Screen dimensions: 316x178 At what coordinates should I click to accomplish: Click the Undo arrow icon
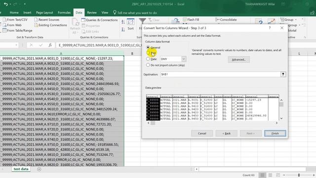point(5,4)
